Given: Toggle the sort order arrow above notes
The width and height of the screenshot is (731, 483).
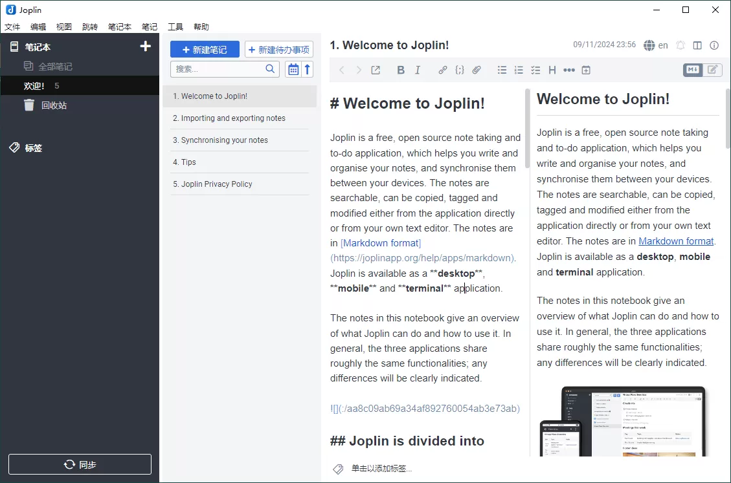Looking at the screenshot, I should pos(307,68).
